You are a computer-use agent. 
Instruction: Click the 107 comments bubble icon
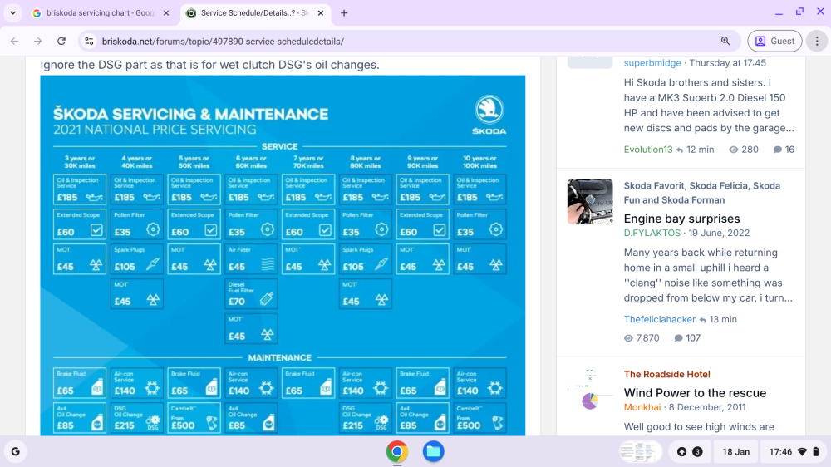[678, 338]
